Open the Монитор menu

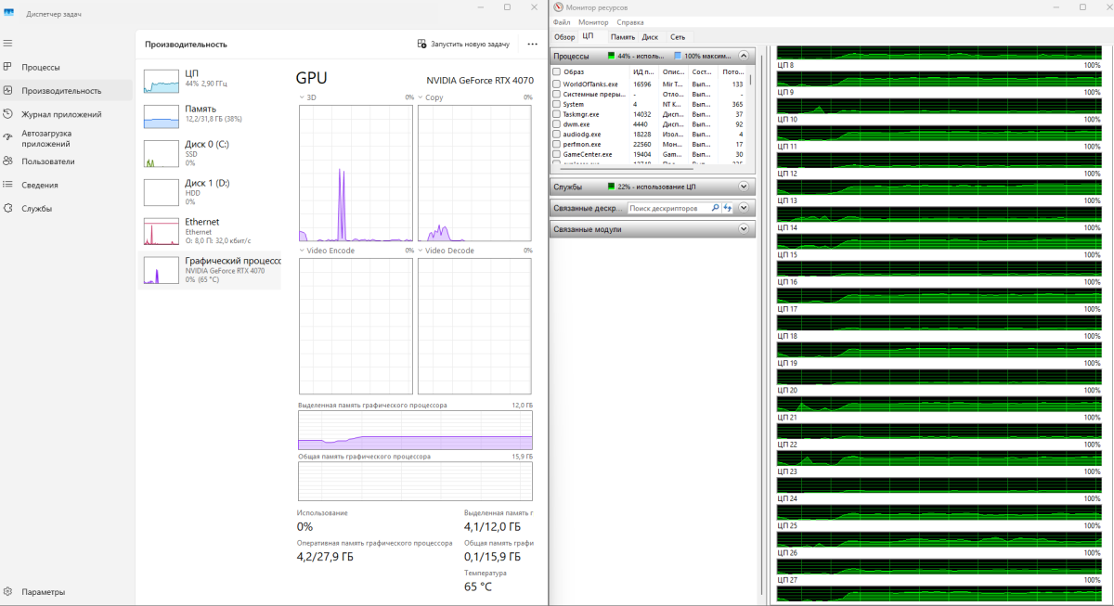[x=593, y=22]
